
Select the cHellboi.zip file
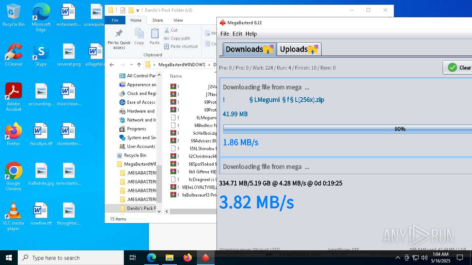194,133
